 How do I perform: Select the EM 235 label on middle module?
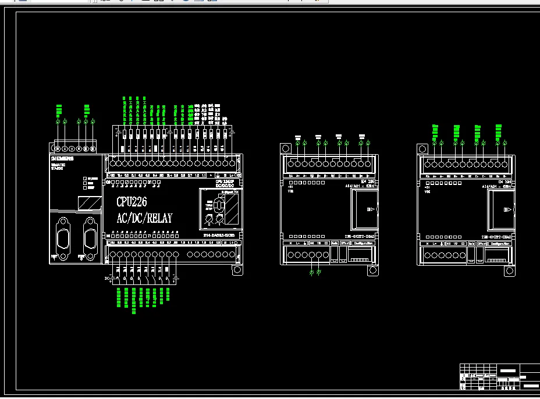pyautogui.click(x=368, y=181)
